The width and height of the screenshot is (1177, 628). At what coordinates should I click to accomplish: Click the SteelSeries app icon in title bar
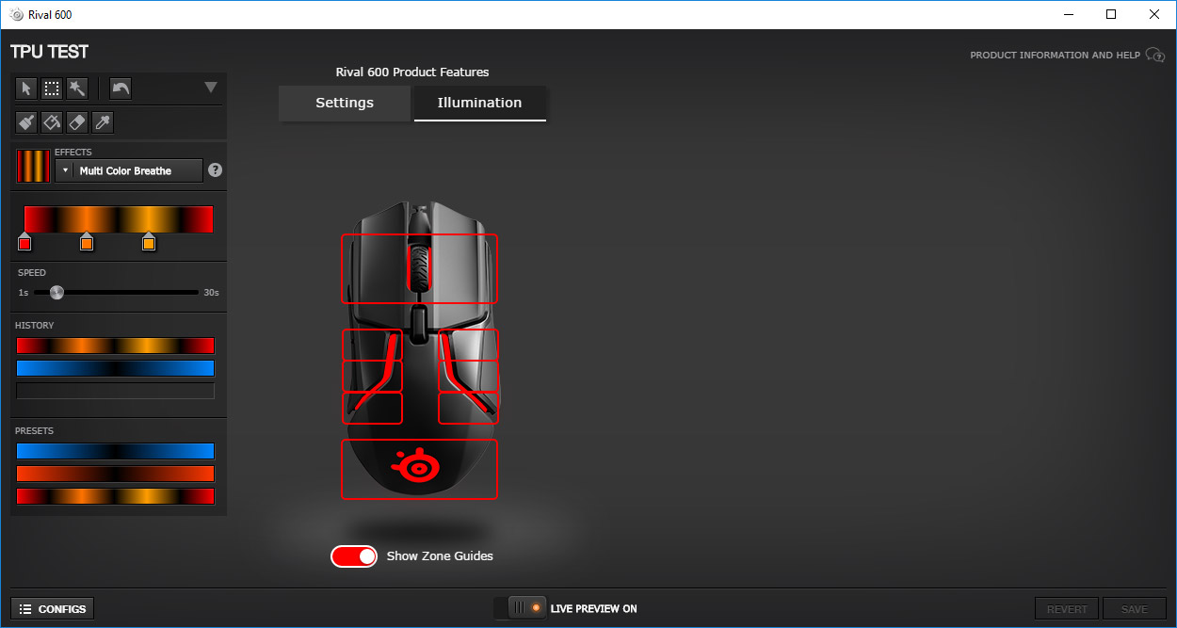click(16, 15)
